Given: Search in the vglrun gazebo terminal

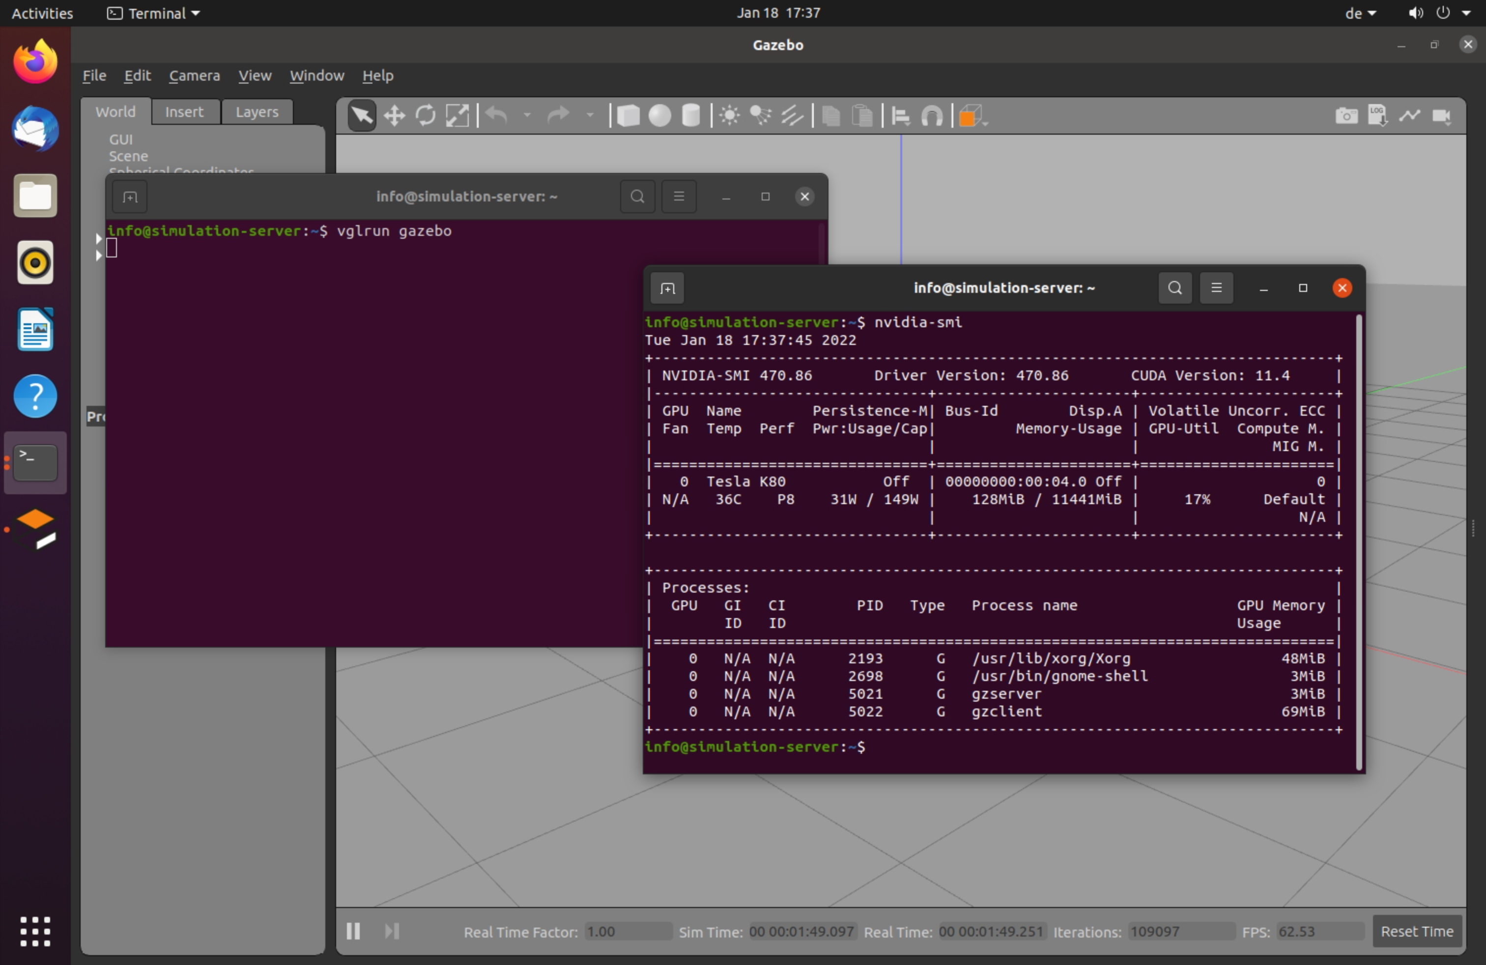Looking at the screenshot, I should click(x=637, y=197).
